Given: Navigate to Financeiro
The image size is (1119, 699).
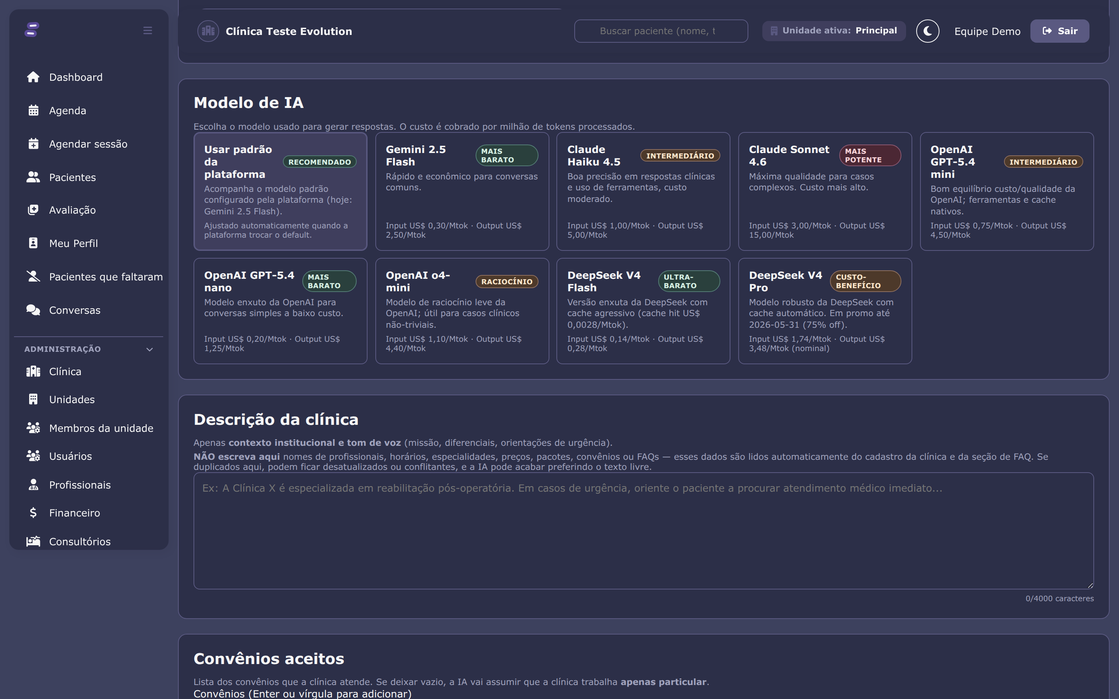Looking at the screenshot, I should 89,513.
